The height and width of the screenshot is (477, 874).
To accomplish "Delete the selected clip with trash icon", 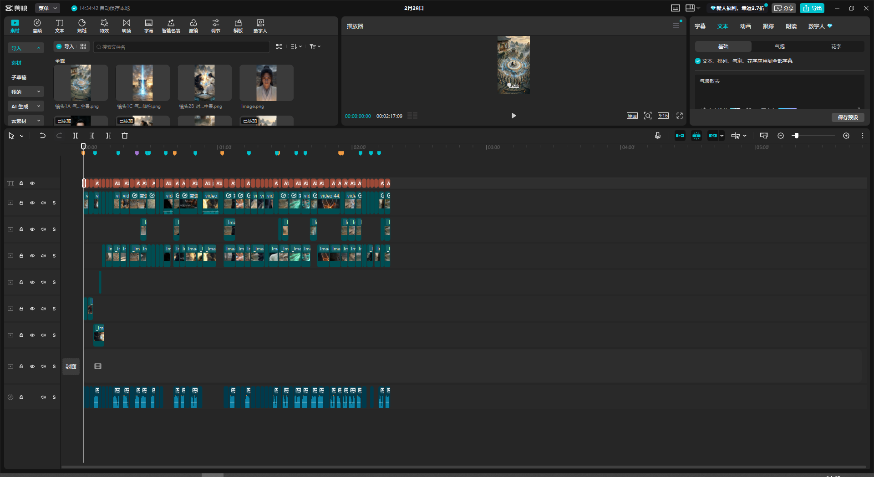I will pos(125,136).
